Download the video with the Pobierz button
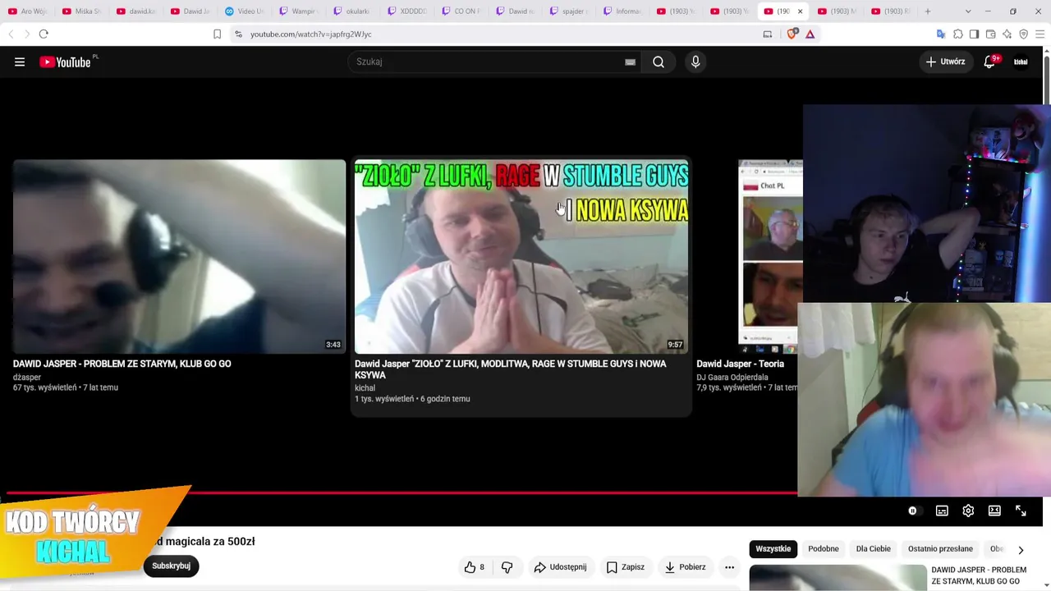The image size is (1051, 591). 686,567
